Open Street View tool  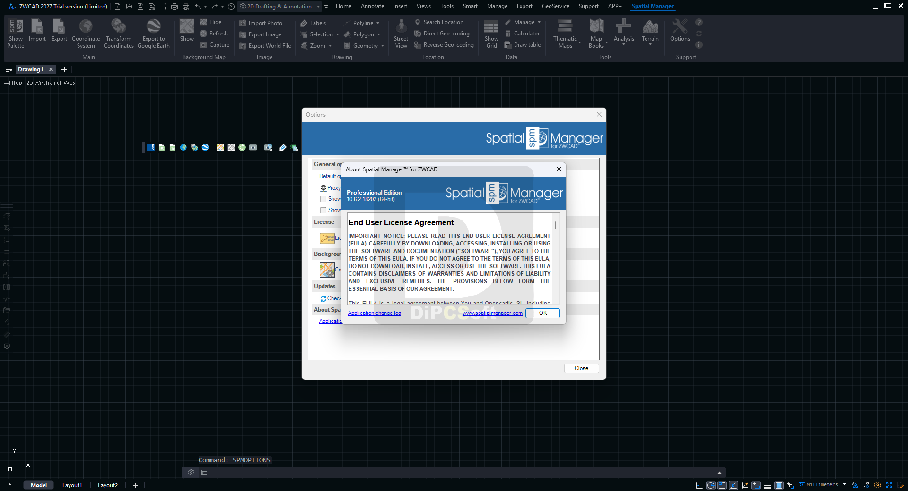tap(401, 34)
